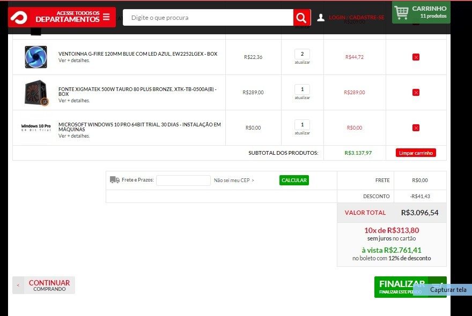Click the green CALCULAR button

(294, 180)
